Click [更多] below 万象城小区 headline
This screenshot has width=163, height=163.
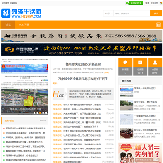pos(55,83)
